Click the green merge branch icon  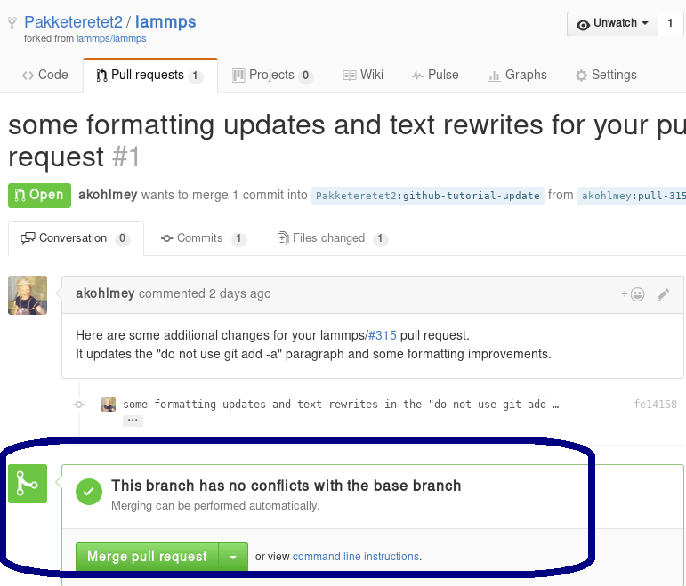(27, 484)
